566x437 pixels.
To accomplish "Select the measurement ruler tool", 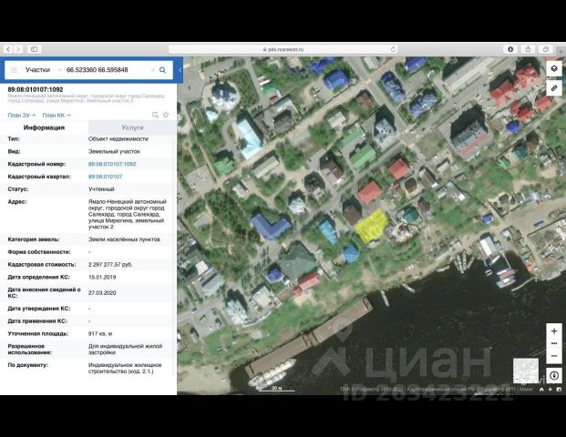I will pyautogui.click(x=553, y=88).
